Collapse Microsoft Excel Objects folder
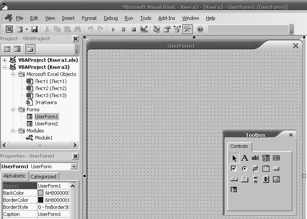Screen dimensions: 307x219 click(x=13, y=74)
